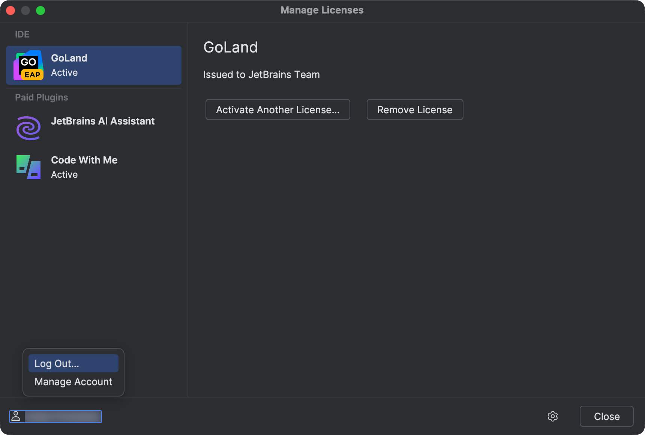Image resolution: width=645 pixels, height=435 pixels.
Task: Click the Code With Me icon
Action: pos(28,167)
